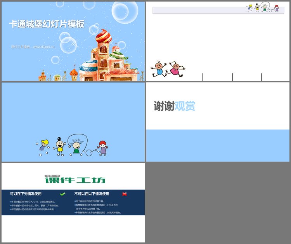Click the yellow-shirt kid cartoon on the blue slide
This screenshot has width=291, height=244.
pos(60,146)
